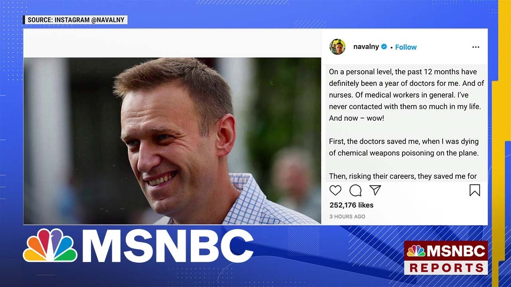Image resolution: width=511 pixels, height=287 pixels.
Task: Open the navalny profile avatar
Action: coord(337,47)
